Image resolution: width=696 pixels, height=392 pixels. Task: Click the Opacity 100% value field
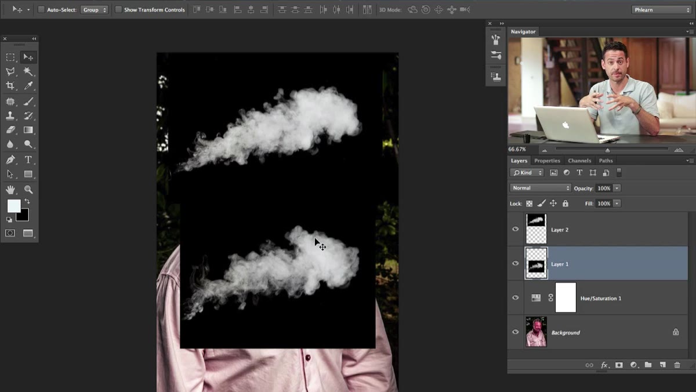[x=604, y=188]
